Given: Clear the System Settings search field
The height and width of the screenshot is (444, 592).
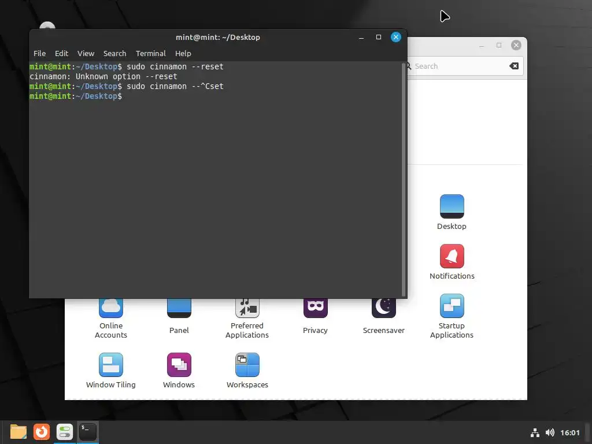Looking at the screenshot, I should [x=514, y=66].
